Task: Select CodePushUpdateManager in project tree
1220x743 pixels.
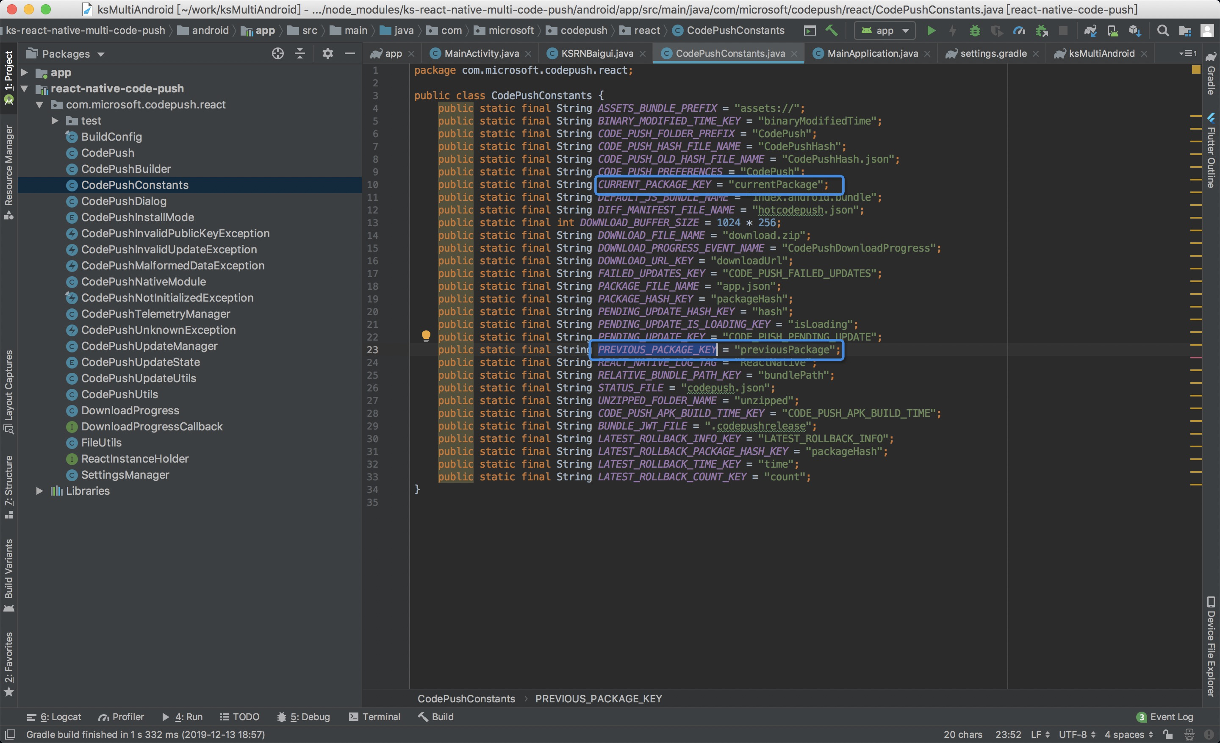Action: click(x=149, y=346)
